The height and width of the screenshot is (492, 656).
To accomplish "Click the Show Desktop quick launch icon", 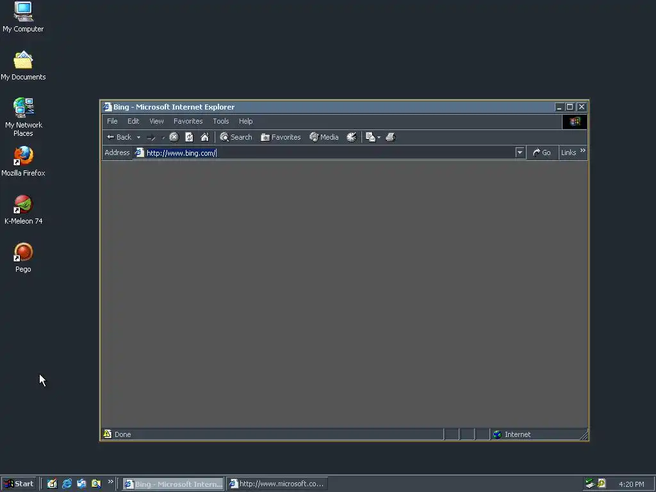I will pyautogui.click(x=52, y=484).
